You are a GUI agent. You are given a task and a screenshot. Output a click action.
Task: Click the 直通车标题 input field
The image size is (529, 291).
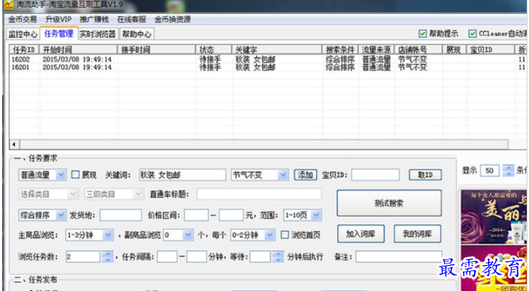click(259, 194)
